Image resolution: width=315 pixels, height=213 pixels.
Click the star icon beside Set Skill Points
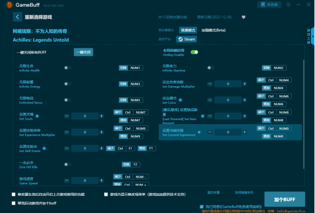coord(44,149)
